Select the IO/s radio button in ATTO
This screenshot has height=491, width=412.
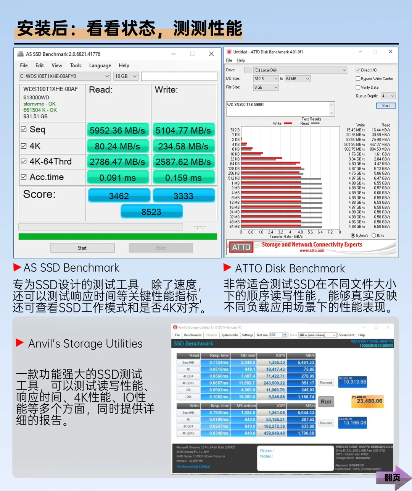[x=374, y=235]
